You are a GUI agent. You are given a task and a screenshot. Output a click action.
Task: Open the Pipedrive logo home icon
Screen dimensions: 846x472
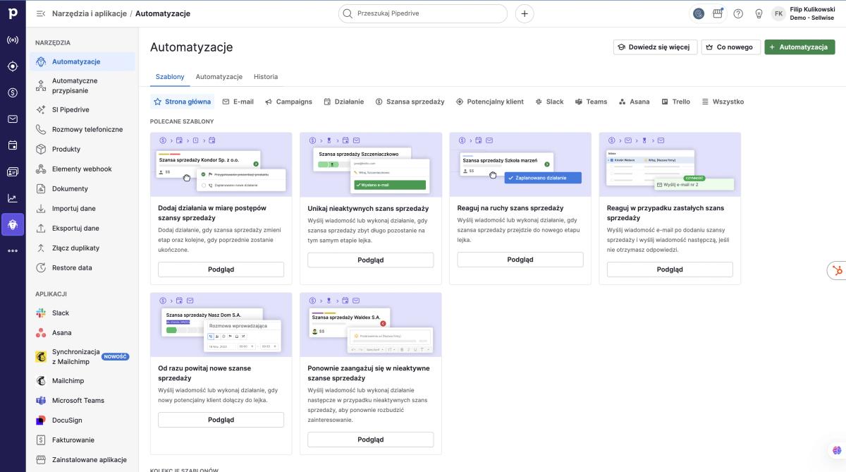[x=13, y=14]
